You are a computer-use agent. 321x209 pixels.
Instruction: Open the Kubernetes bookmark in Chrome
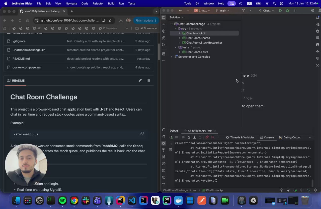coord(108,28)
